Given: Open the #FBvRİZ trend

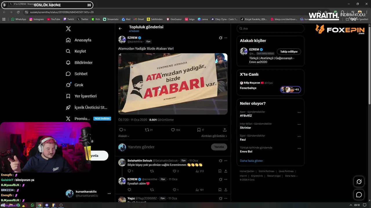Looking at the screenshot, I should click(246, 116).
